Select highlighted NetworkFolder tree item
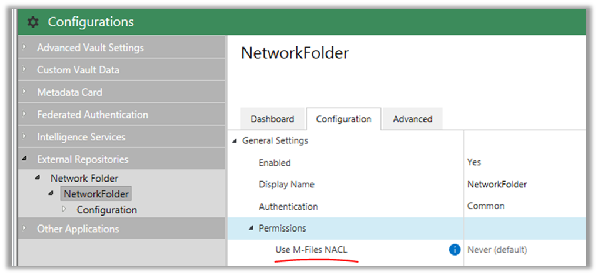The height and width of the screenshot is (275, 598). [96, 194]
